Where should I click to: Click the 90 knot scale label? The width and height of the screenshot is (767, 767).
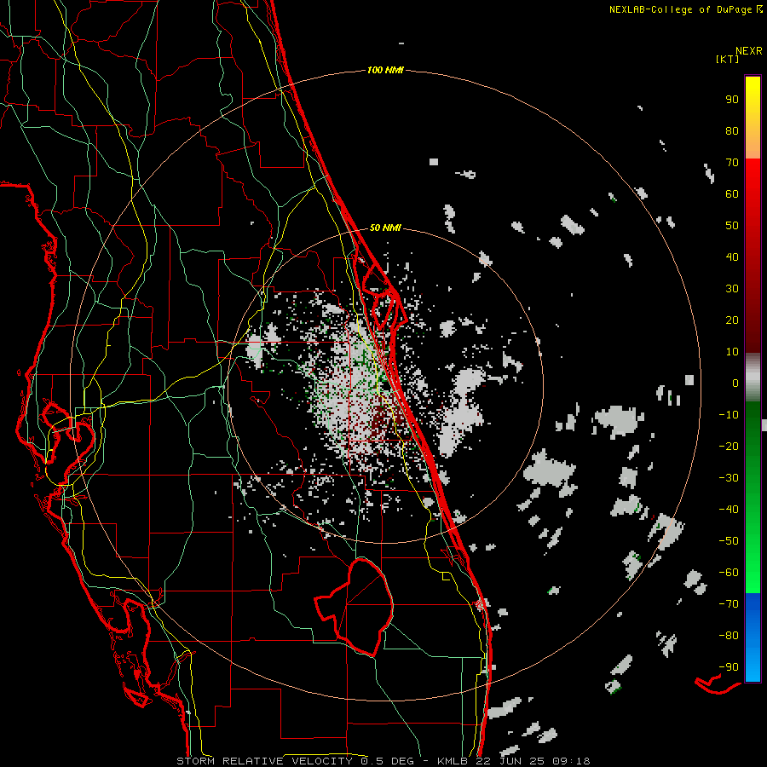[x=732, y=100]
